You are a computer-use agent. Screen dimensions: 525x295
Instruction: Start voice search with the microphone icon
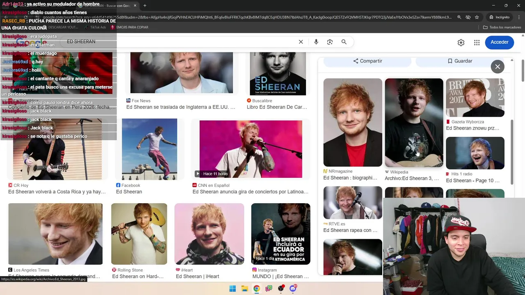pyautogui.click(x=316, y=42)
